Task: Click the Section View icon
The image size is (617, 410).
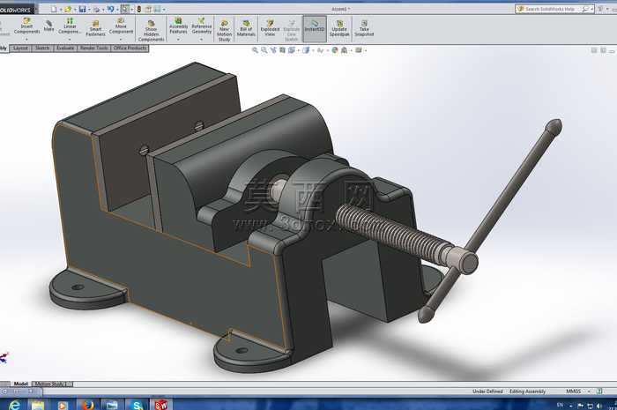Action: [282, 50]
